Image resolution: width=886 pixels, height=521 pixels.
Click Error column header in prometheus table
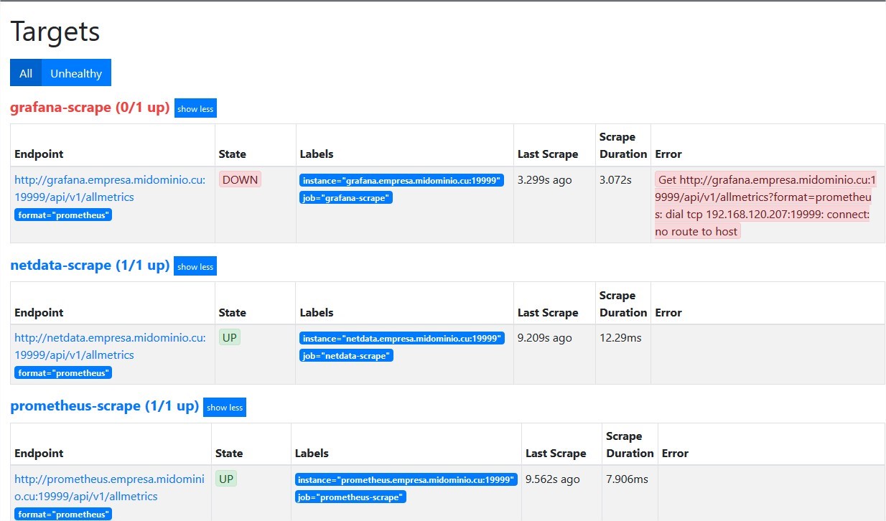(675, 454)
